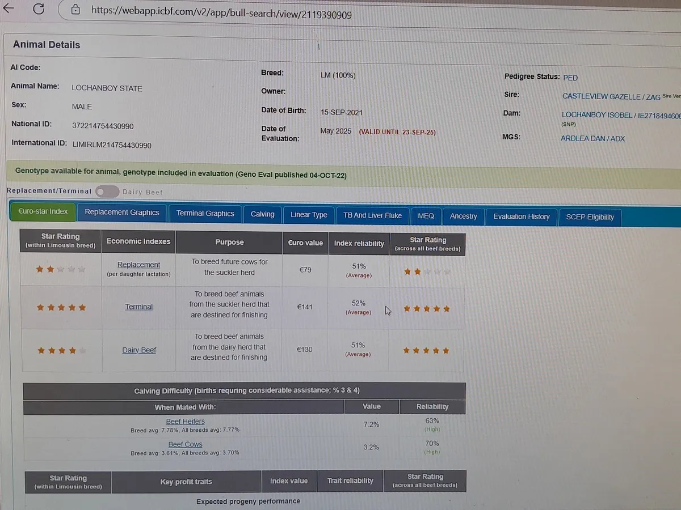
Task: Click the 7.2% Beef Heifers calving value
Action: click(x=371, y=424)
